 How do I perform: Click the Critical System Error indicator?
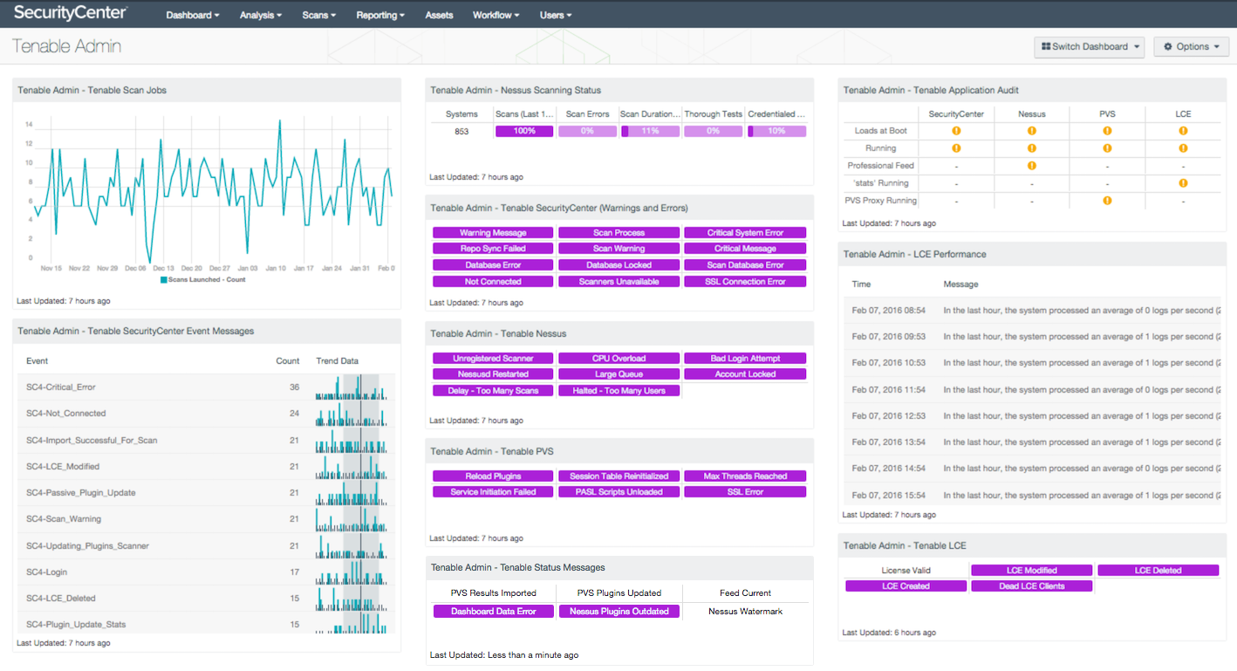(745, 233)
